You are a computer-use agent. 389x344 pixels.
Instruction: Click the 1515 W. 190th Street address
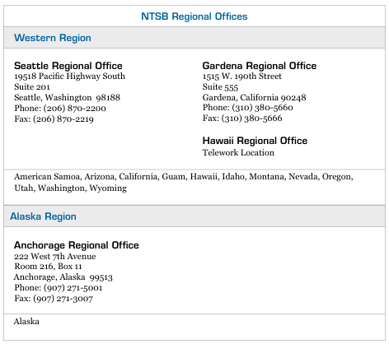point(242,76)
